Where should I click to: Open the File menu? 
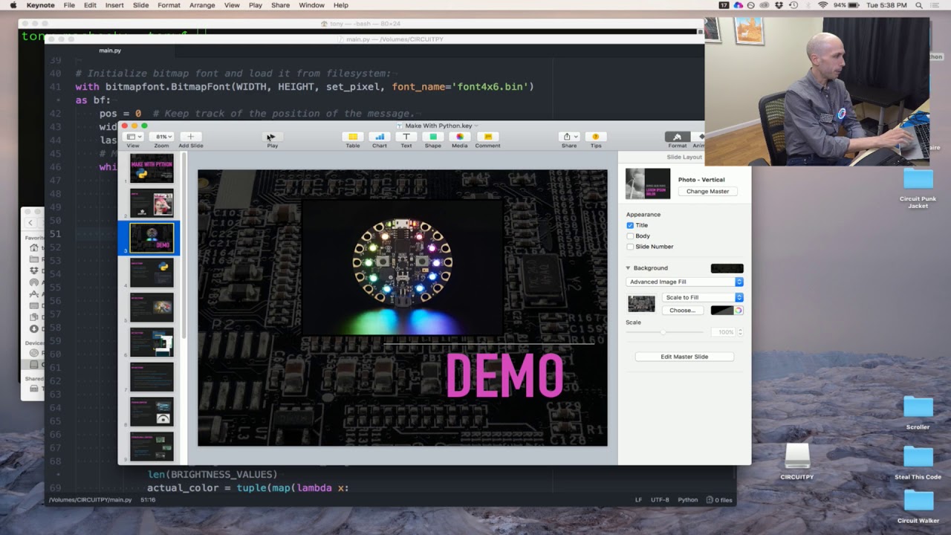(x=69, y=5)
